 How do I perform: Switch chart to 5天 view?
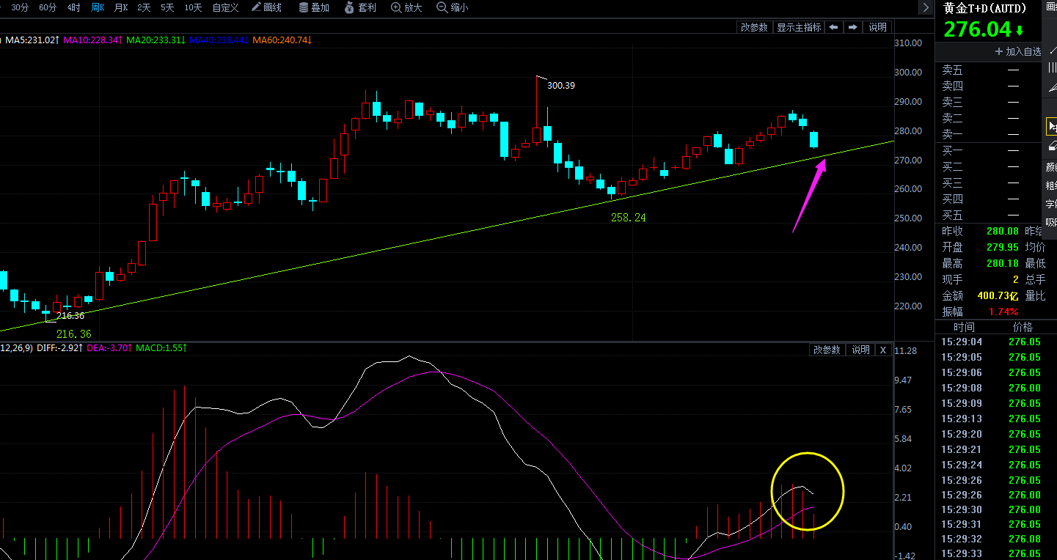point(167,7)
